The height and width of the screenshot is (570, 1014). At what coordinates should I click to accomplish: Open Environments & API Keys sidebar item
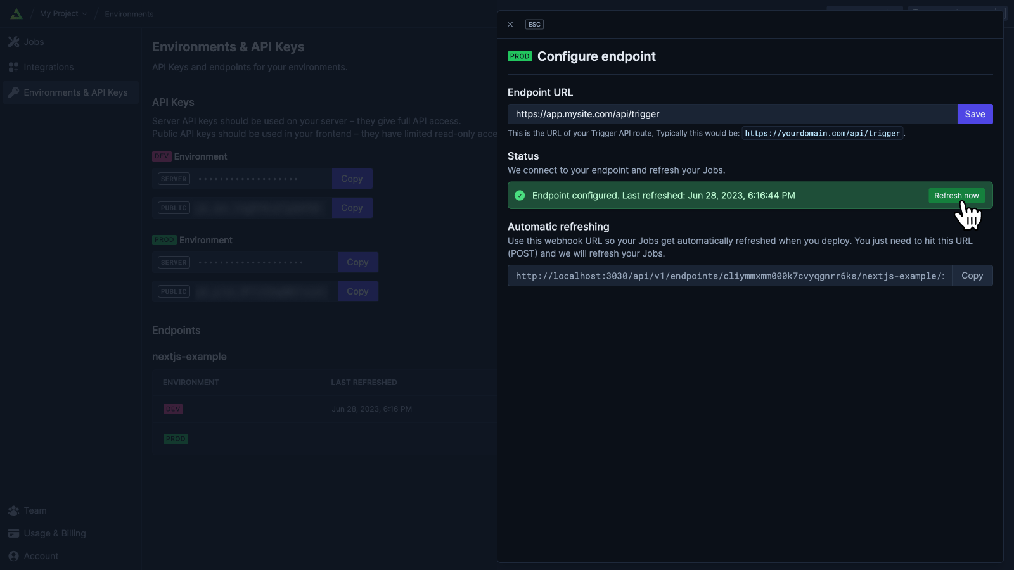70,92
